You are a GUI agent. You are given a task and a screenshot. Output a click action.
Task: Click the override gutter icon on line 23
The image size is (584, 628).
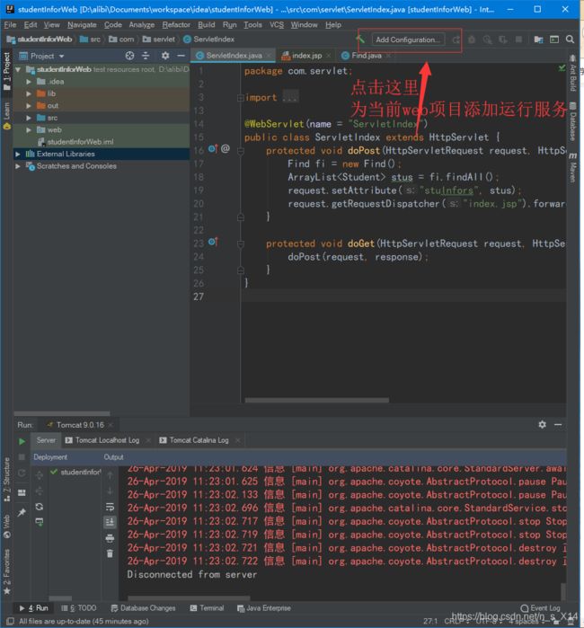(x=213, y=242)
